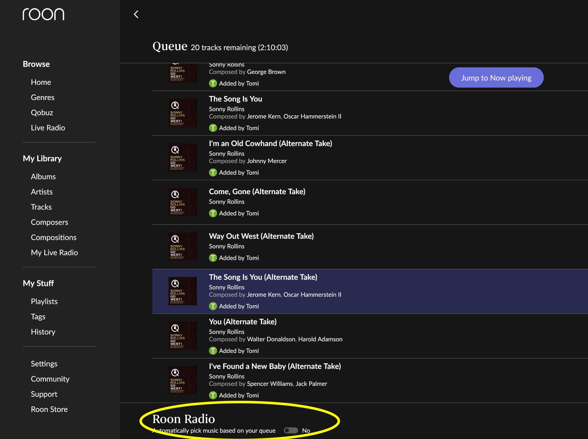Open Qobuz in sidebar
Image resolution: width=588 pixels, height=439 pixels.
(x=42, y=112)
